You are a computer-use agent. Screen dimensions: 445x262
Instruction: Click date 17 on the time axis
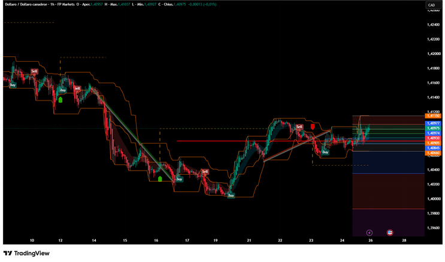tap(187, 240)
